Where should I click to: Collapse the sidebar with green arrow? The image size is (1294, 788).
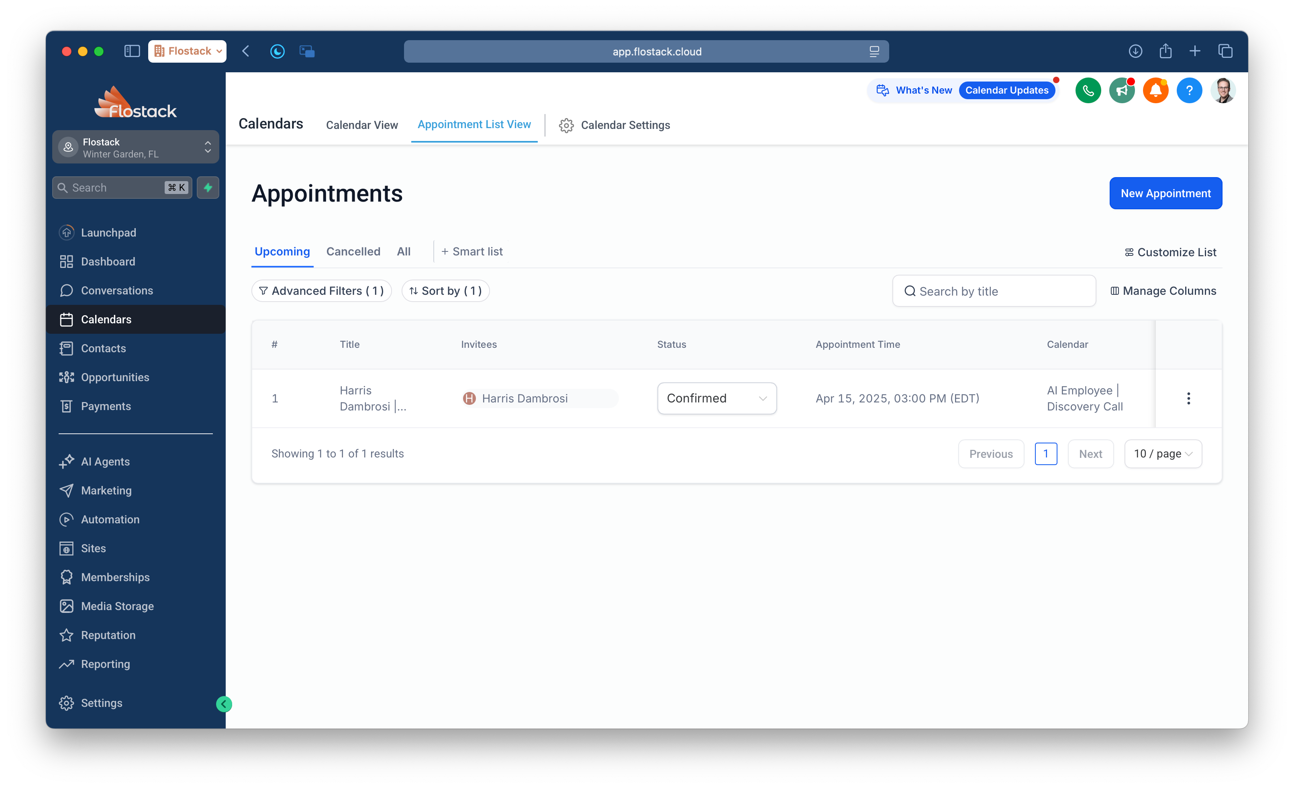(224, 704)
